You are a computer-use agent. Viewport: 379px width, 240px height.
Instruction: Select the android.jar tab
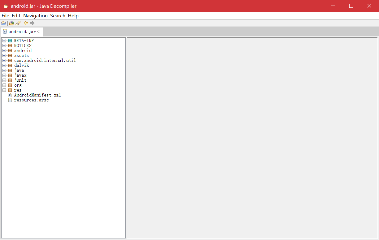coord(22,32)
